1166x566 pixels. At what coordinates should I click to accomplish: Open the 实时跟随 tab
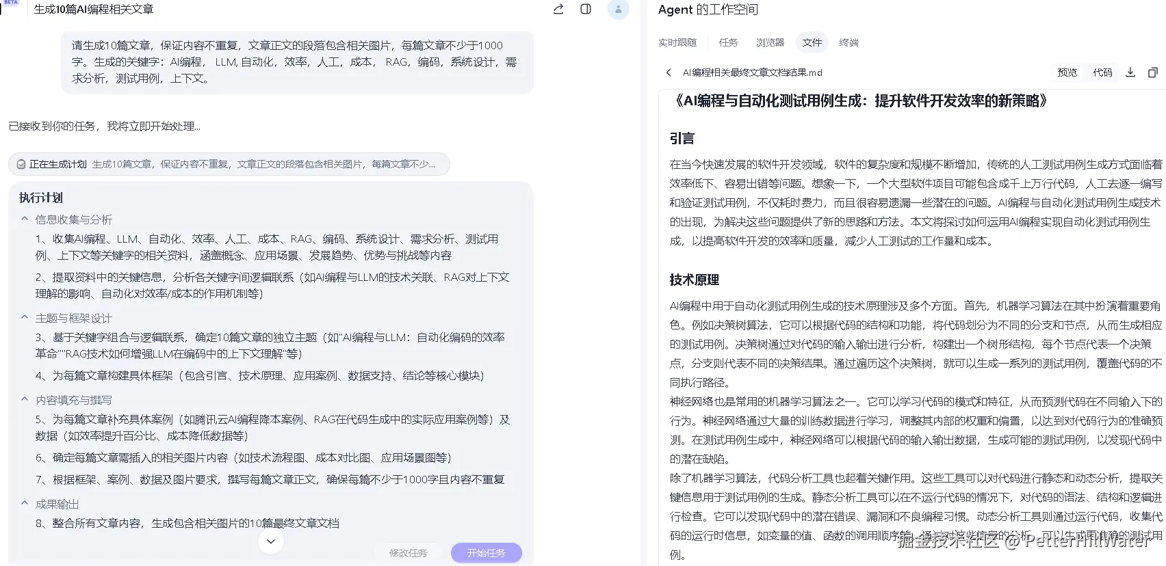[677, 42]
